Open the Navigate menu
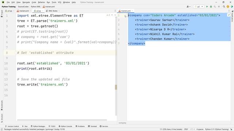This screenshot has height=131, width=234. tap(26, 2)
